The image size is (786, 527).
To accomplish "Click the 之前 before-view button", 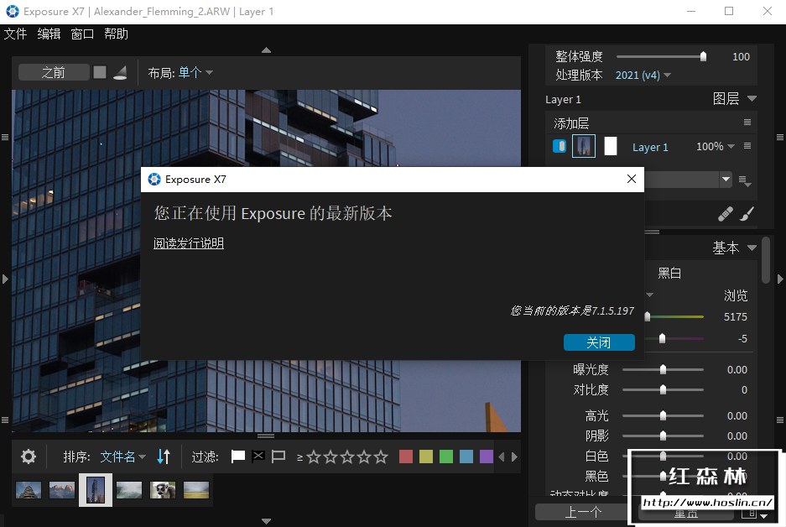I will (x=54, y=73).
